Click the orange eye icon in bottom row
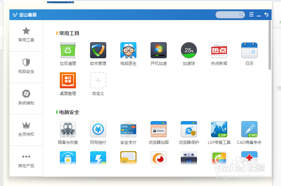The width and height of the screenshot is (281, 186). [159, 158]
